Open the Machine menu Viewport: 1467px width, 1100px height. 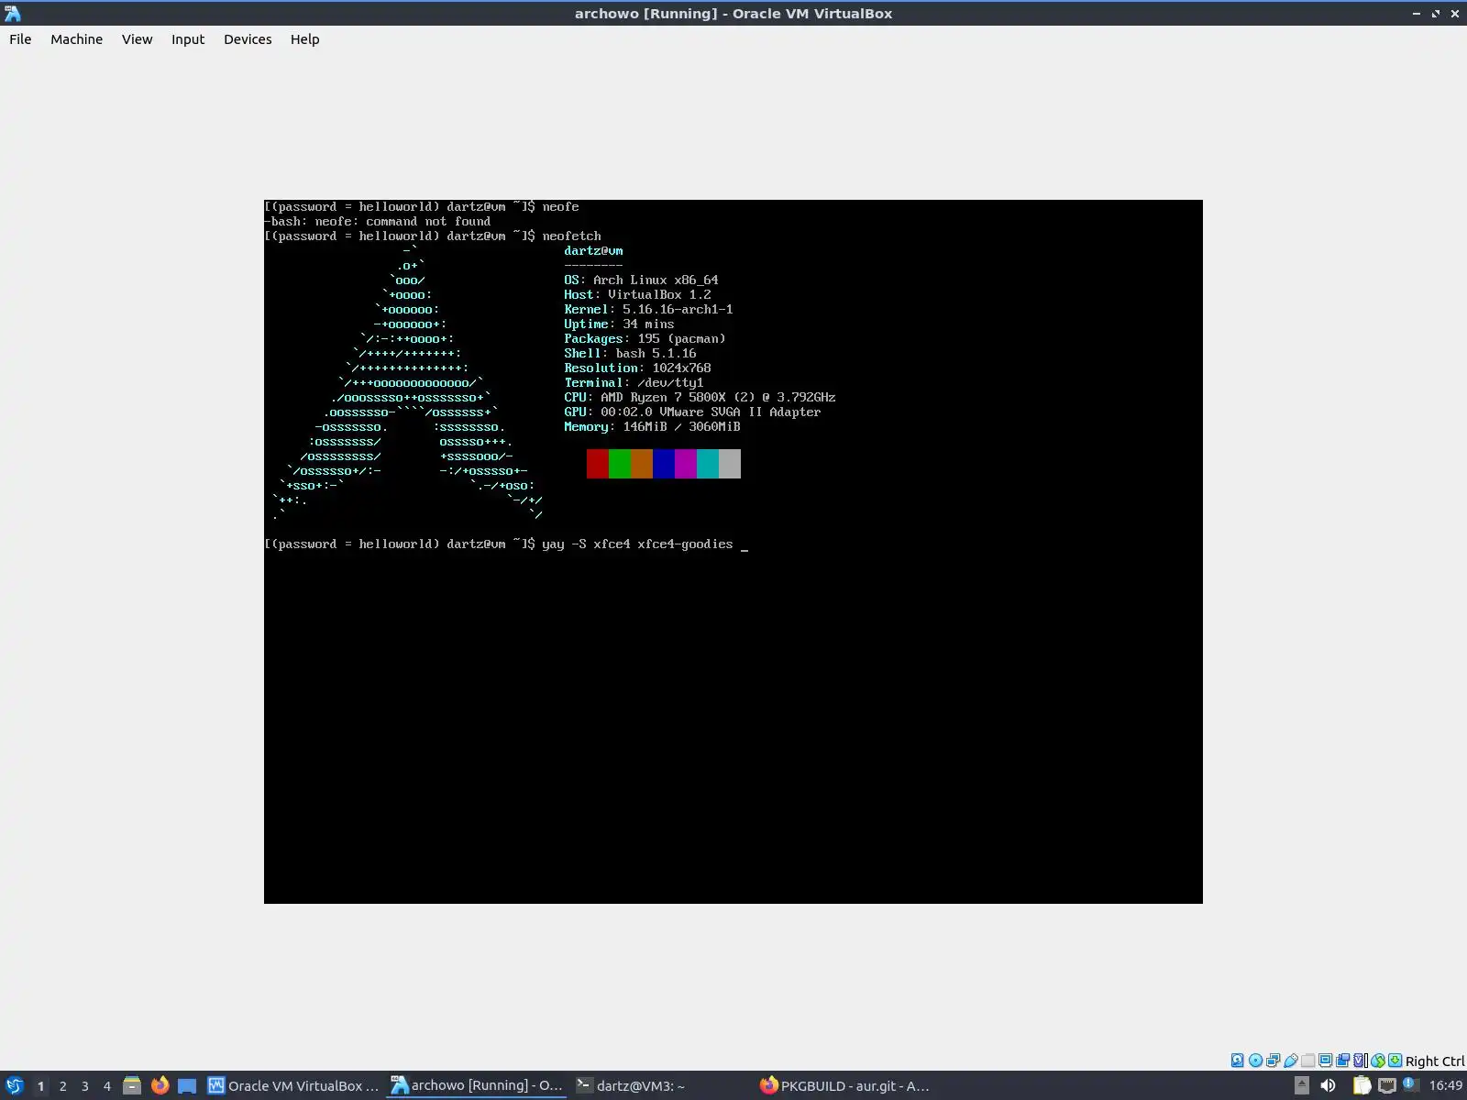pyautogui.click(x=76, y=39)
